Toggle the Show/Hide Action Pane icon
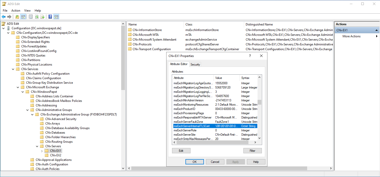Screen dimensions: 380x177 click(56, 17)
